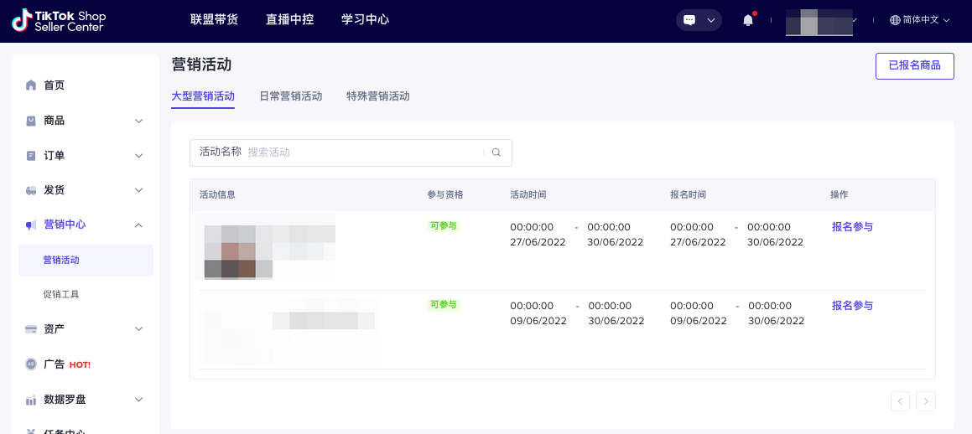Click the 可参与 tag in the second row

tap(443, 305)
